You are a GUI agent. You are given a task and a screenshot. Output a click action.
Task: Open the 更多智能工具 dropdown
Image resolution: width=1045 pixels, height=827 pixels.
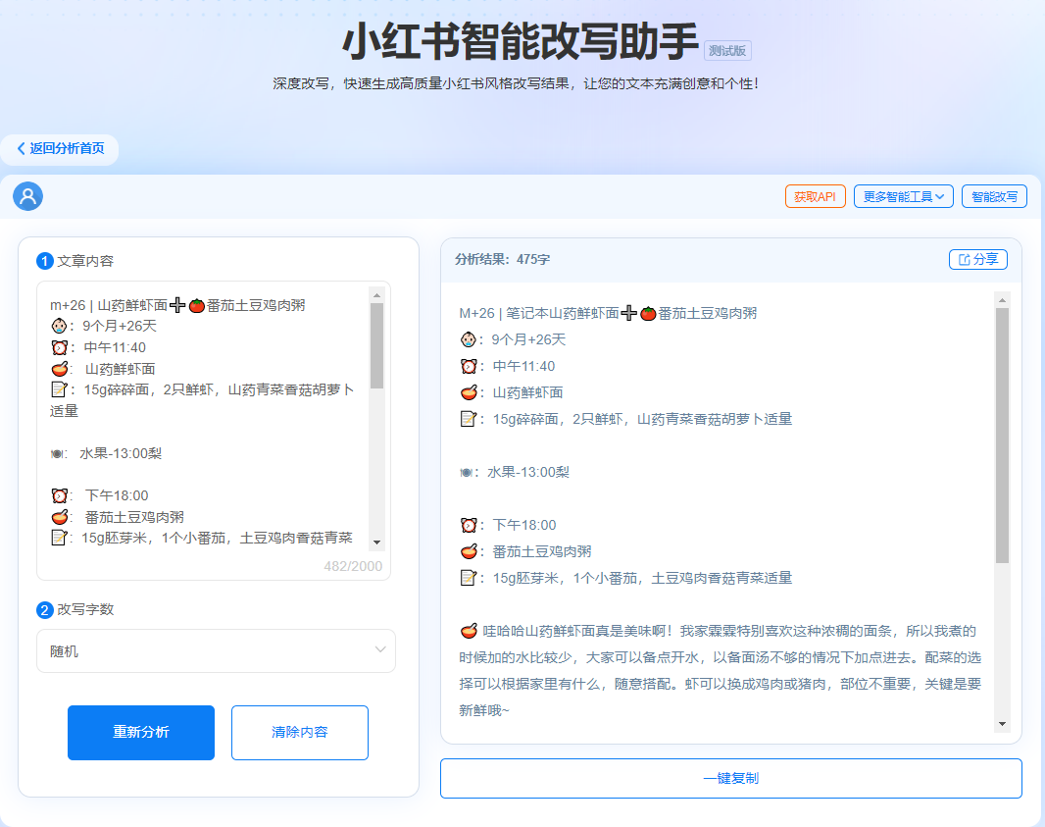(x=904, y=197)
